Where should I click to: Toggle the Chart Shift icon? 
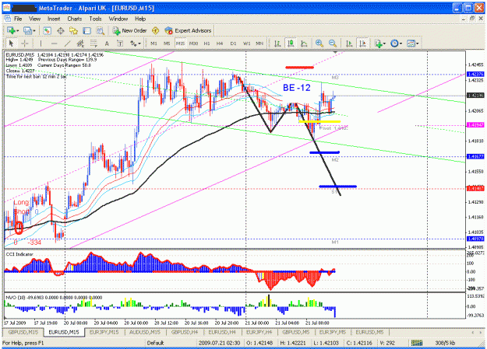tap(362, 44)
